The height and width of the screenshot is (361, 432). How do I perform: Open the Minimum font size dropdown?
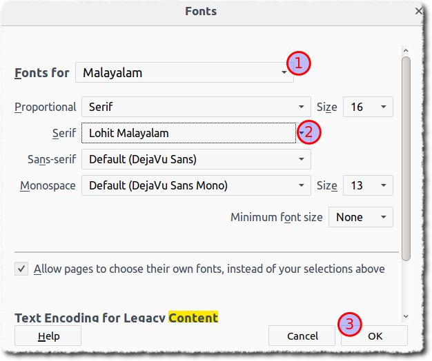[360, 217]
